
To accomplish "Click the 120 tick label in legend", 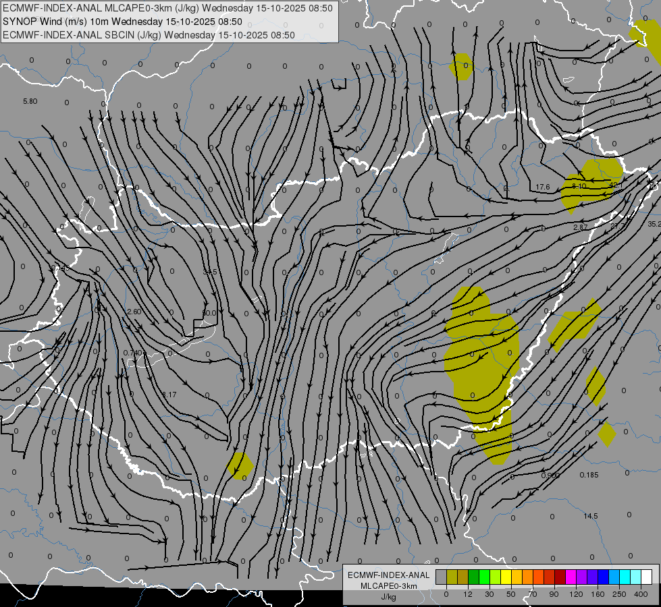I will [576, 594].
